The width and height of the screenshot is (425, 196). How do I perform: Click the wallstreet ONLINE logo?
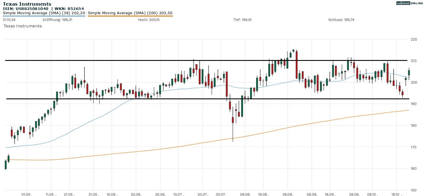click(410, 3)
